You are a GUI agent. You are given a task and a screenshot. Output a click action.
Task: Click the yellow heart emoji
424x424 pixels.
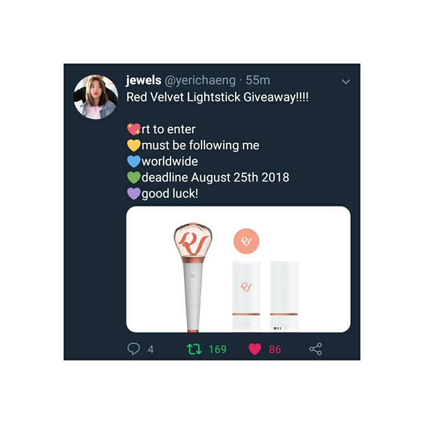(x=134, y=145)
